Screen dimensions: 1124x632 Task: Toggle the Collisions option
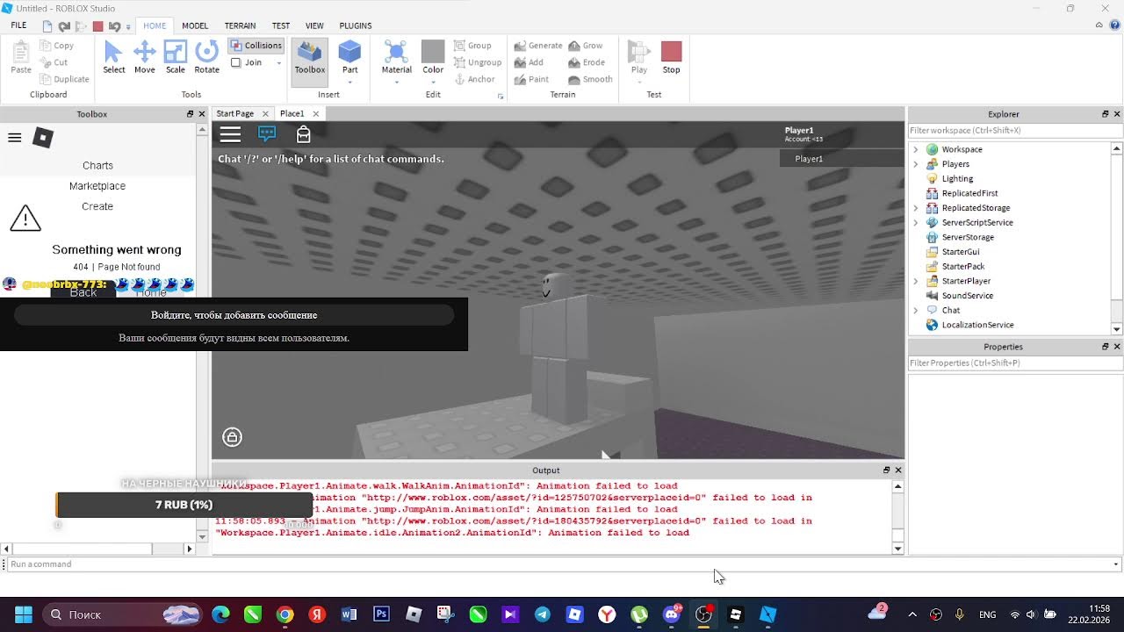point(256,46)
